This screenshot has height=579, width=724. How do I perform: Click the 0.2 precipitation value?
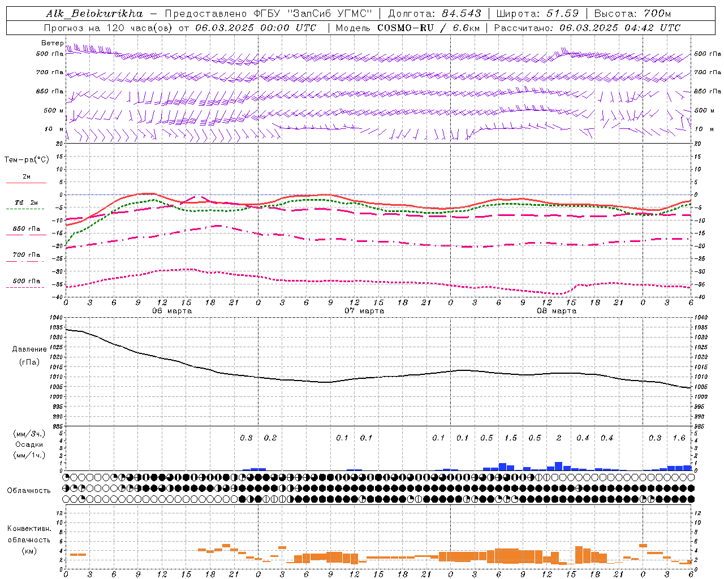click(x=270, y=438)
